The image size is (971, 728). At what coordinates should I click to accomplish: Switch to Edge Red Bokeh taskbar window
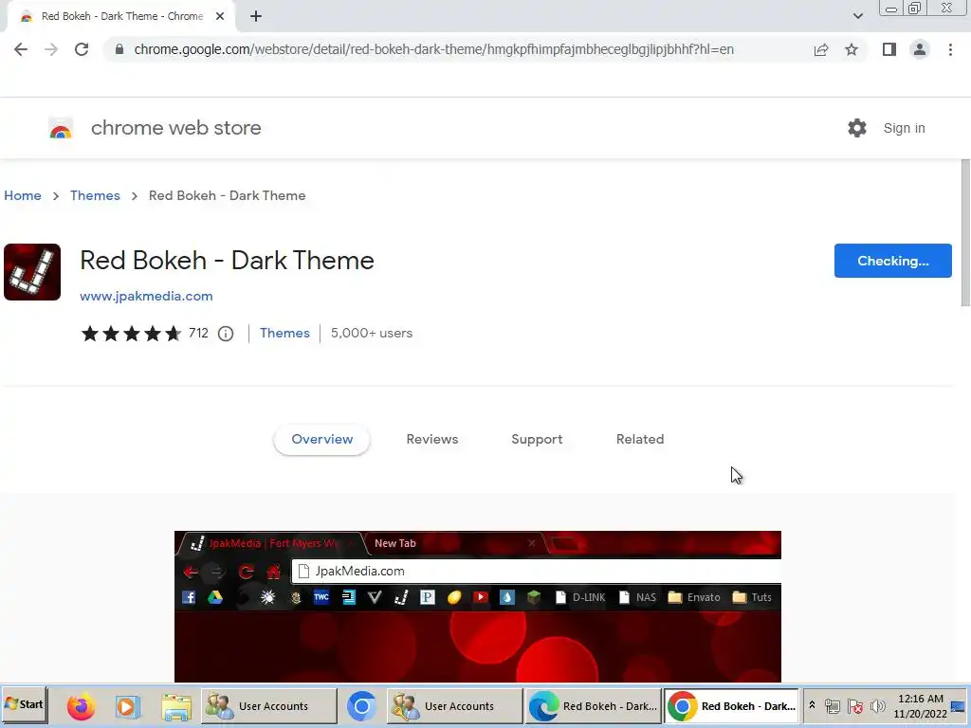pyautogui.click(x=594, y=705)
